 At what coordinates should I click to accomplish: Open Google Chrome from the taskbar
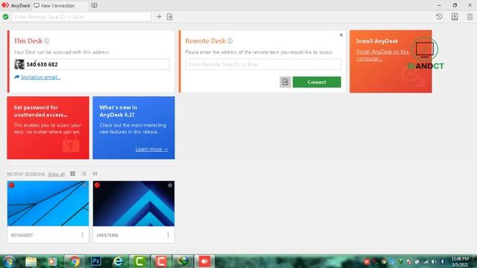pyautogui.click(x=74, y=261)
